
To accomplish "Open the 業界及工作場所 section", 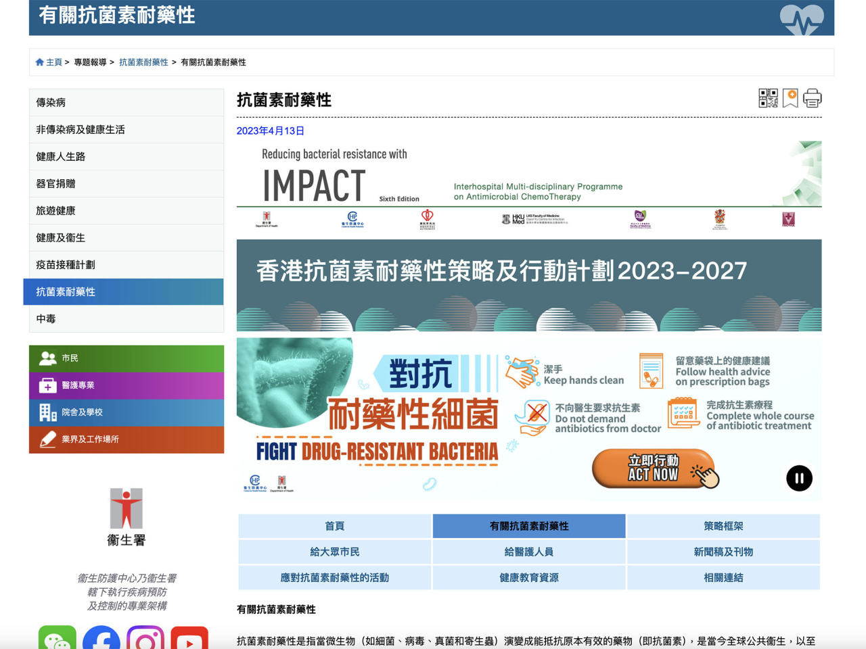I will click(x=126, y=439).
